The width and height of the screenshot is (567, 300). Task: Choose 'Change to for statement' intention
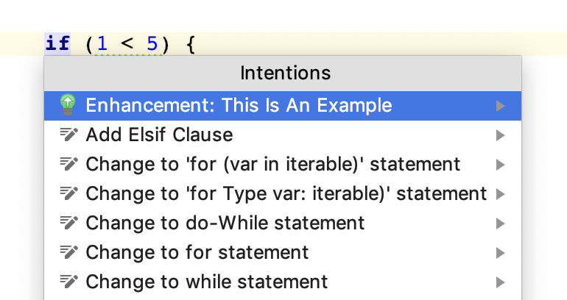[x=197, y=252]
